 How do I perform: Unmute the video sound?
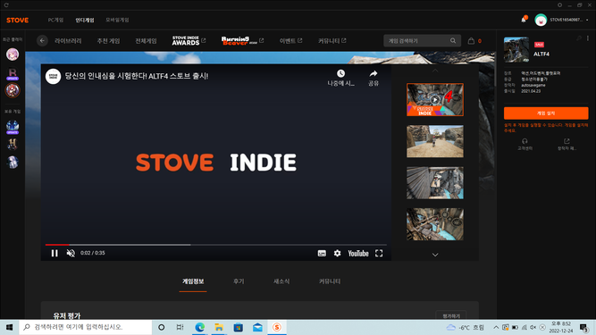pos(71,254)
